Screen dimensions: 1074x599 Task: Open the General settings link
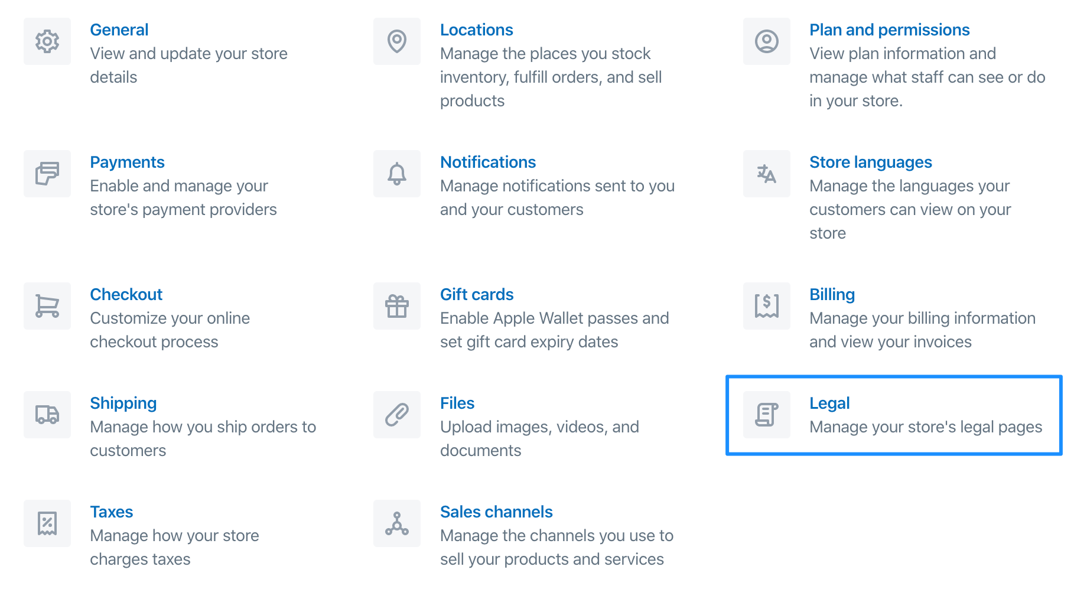pyautogui.click(x=119, y=30)
